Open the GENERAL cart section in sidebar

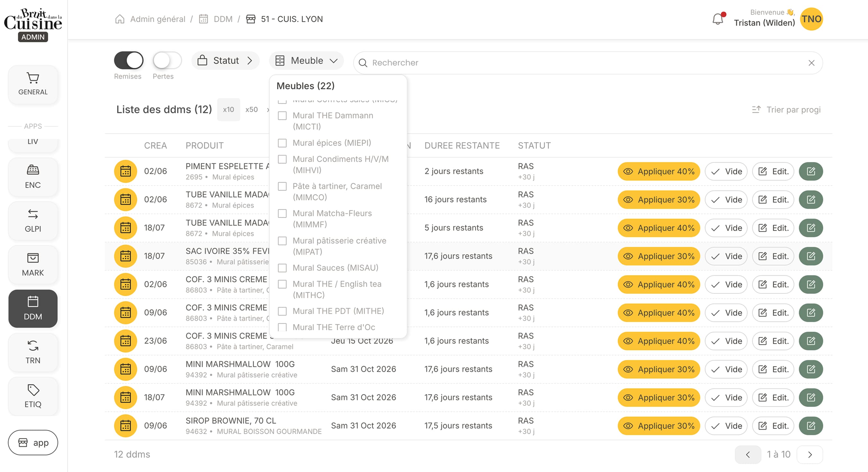[33, 84]
